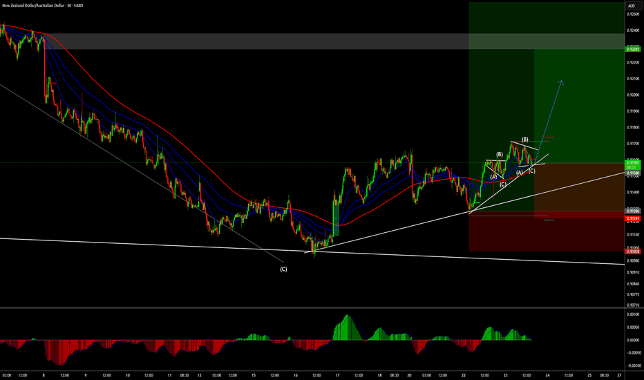Click date 27 on the time axis
This screenshot has height=380, width=644.
point(619,375)
